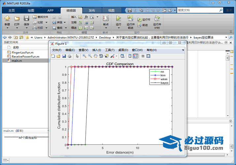The image size is (236, 165).
Task: Click the Link Plot icon
Action: click(x=122, y=56)
